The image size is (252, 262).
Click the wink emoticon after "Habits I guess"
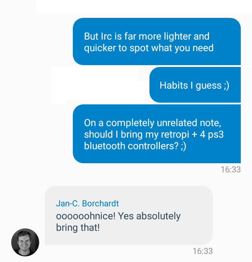pyautogui.click(x=226, y=85)
